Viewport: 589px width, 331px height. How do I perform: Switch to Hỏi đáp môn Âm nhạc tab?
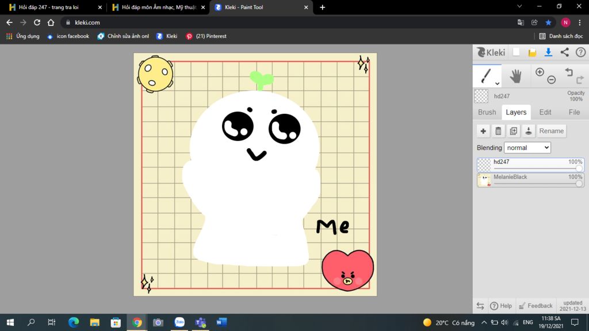coord(158,7)
